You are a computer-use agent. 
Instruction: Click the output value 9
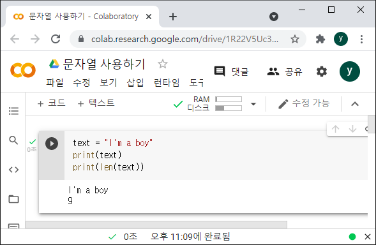point(70,200)
